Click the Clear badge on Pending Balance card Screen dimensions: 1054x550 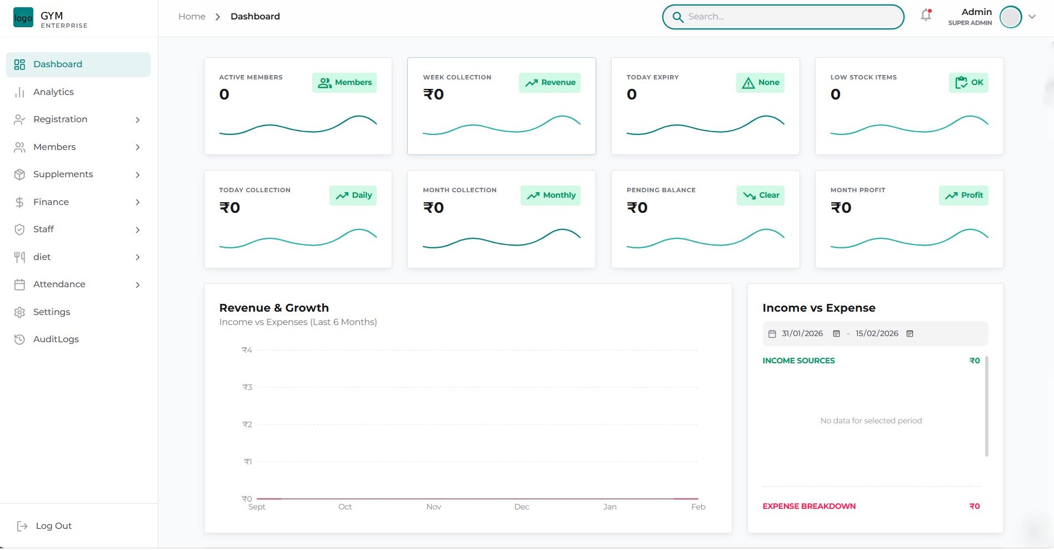tap(760, 195)
